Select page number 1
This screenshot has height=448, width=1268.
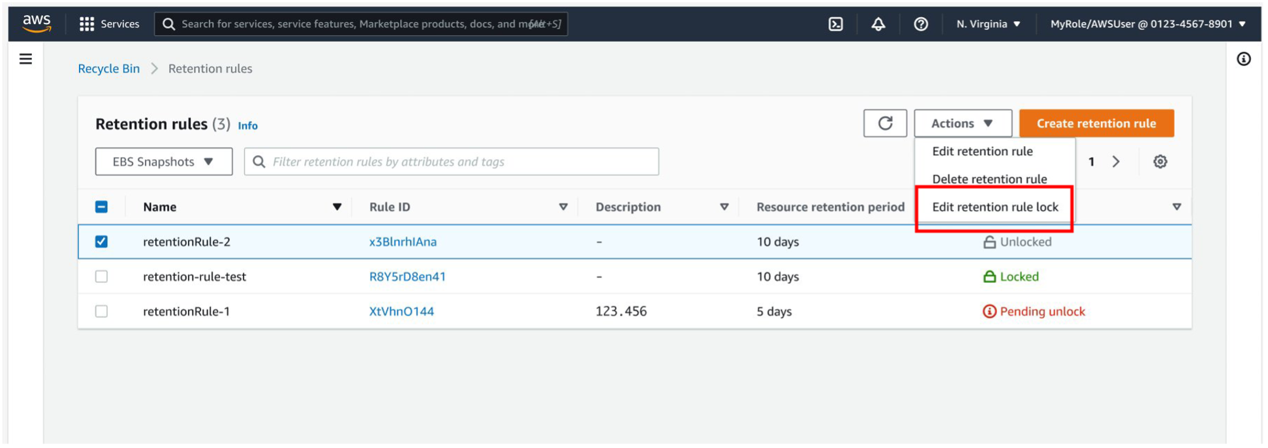tap(1091, 162)
